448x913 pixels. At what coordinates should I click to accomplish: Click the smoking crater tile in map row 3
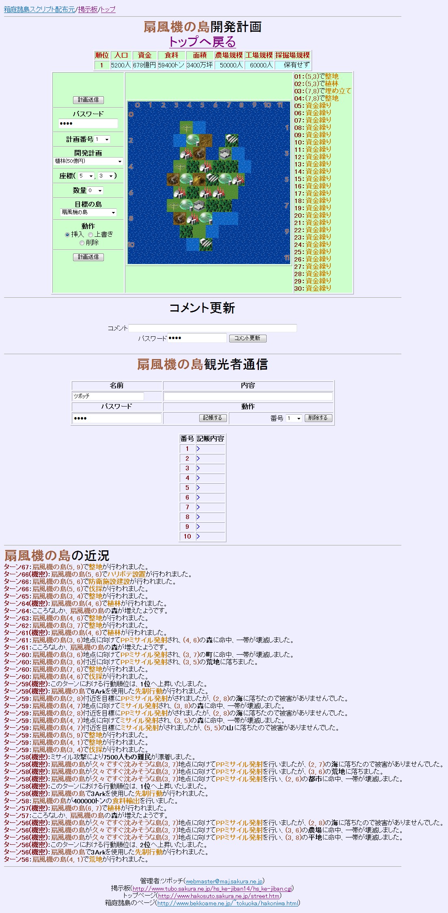(199, 154)
